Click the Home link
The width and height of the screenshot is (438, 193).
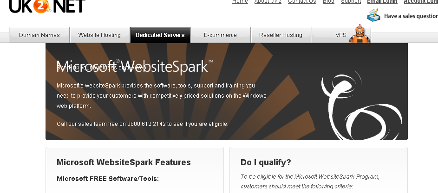(240, 1)
